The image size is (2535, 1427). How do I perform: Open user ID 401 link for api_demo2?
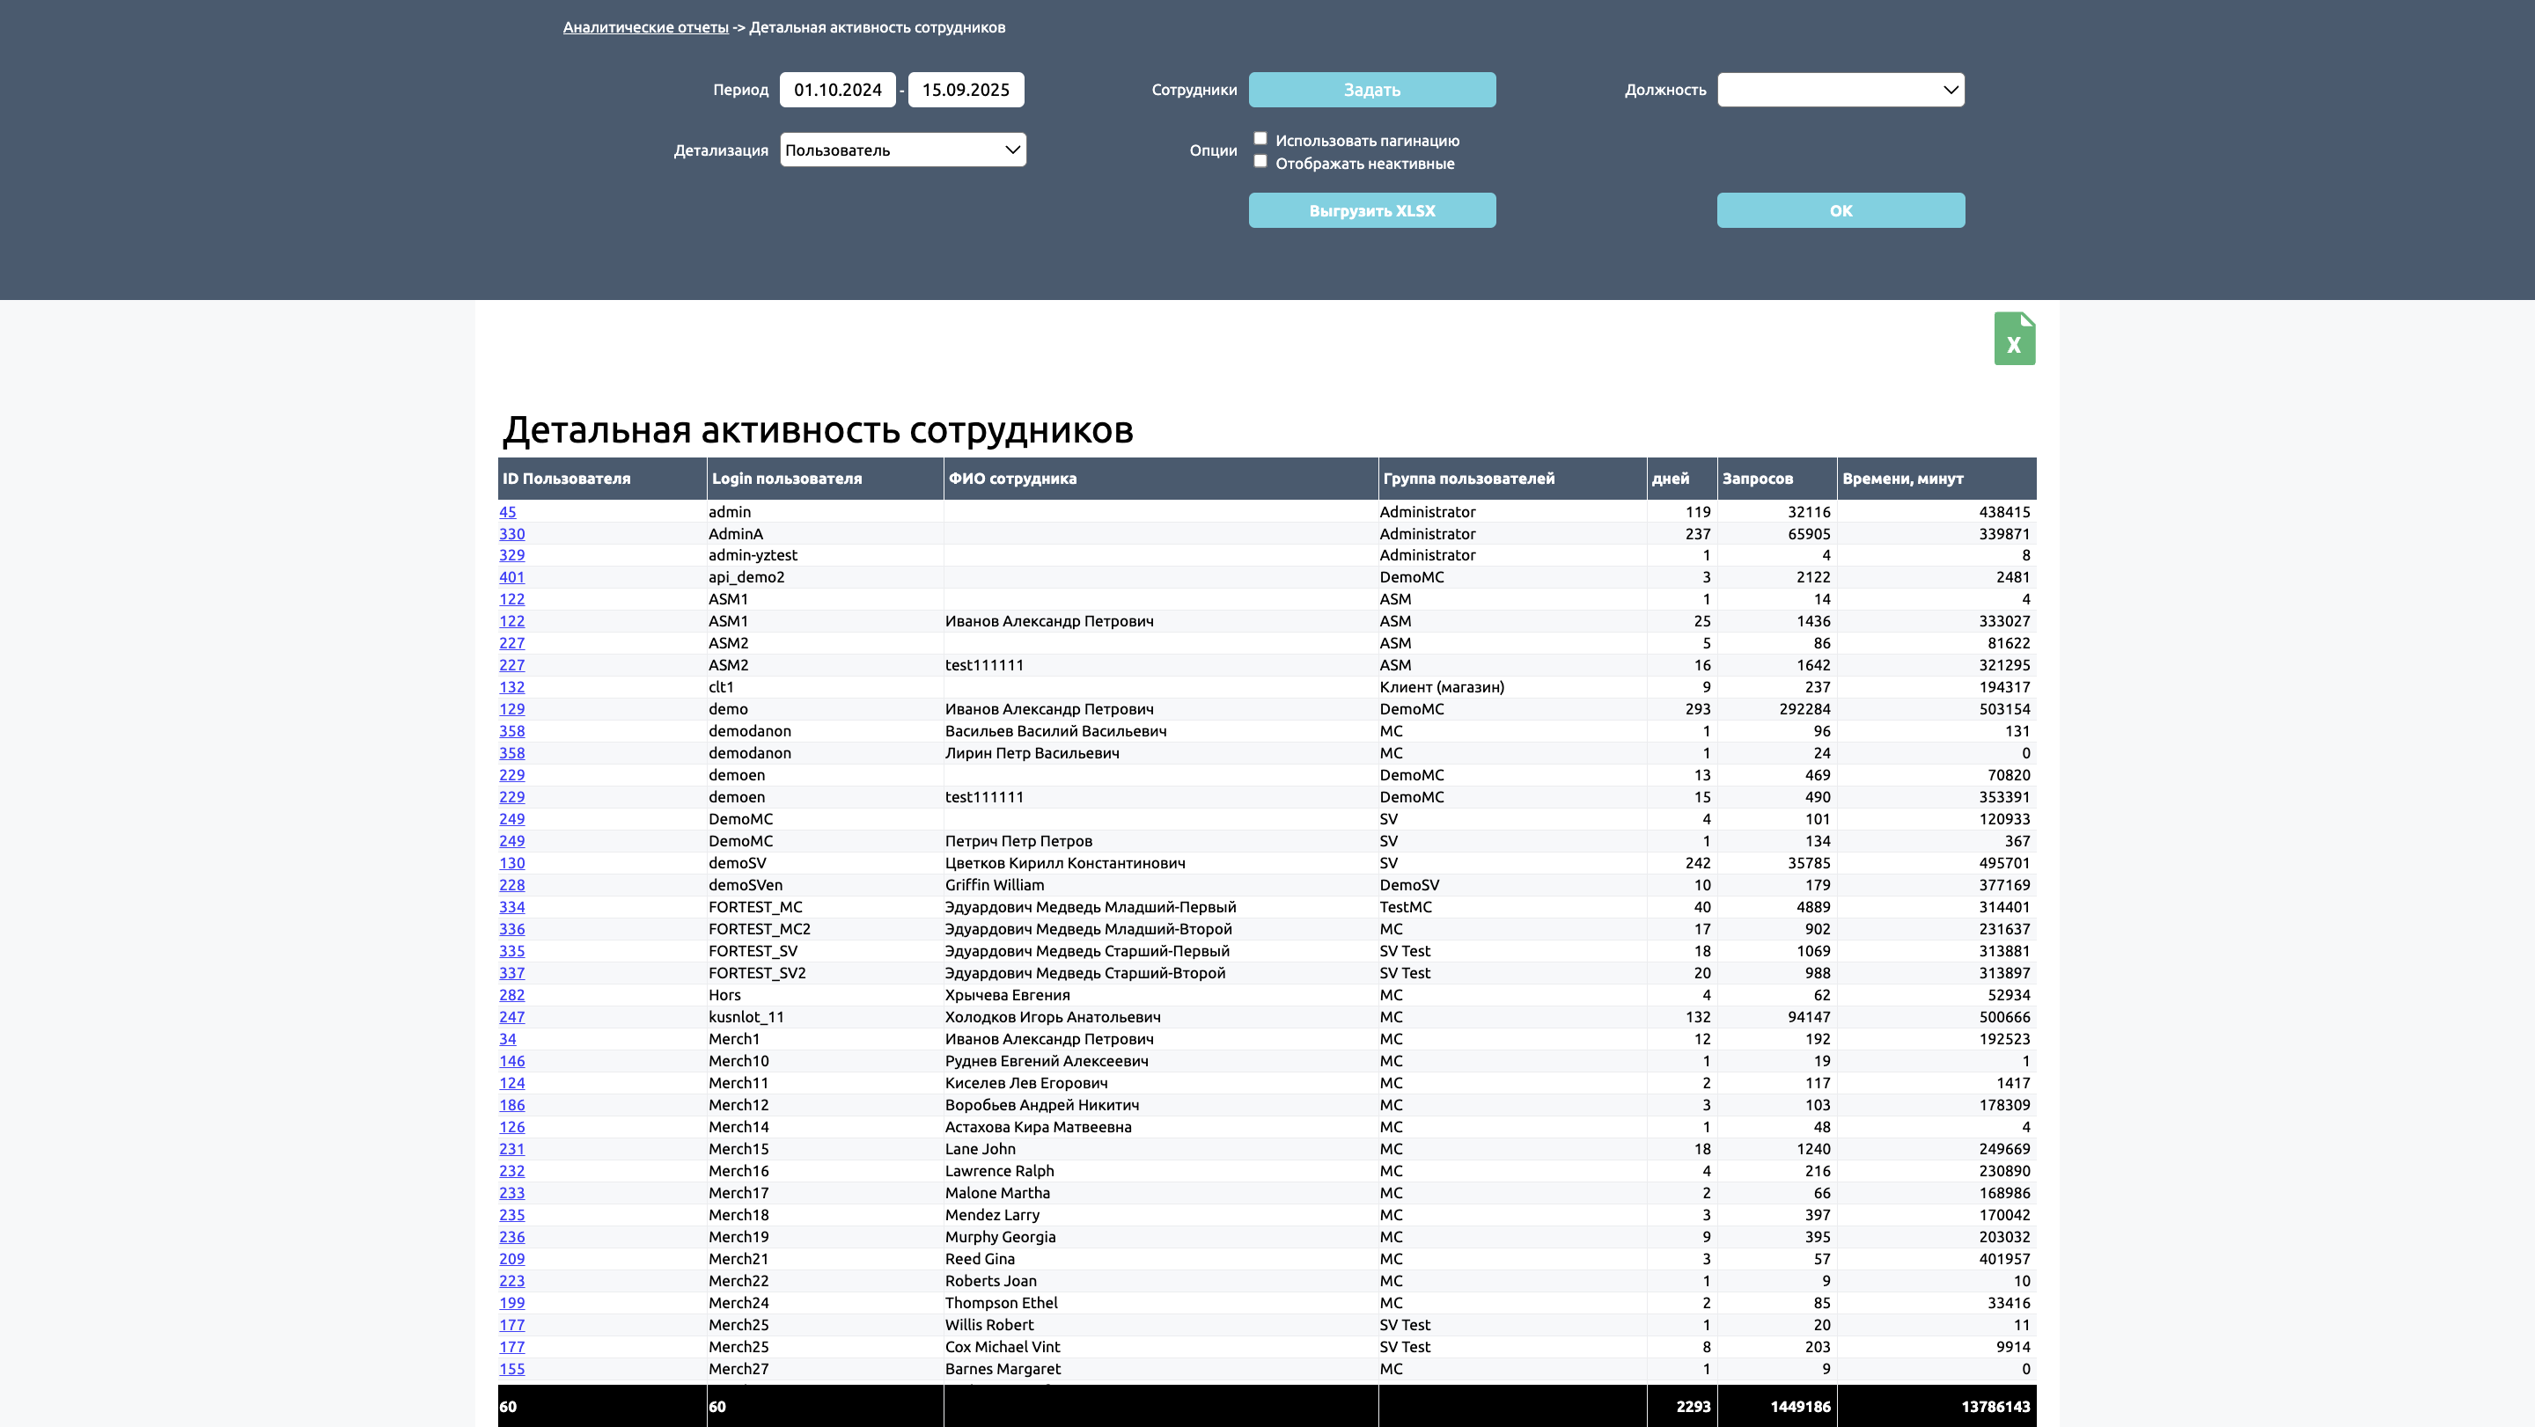click(x=511, y=577)
